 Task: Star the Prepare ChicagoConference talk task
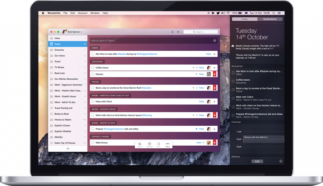tap(215, 129)
